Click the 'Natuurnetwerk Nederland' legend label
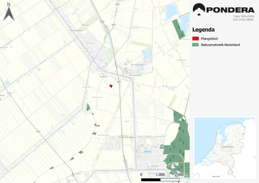Image resolution: width=259 pixels, height=183 pixels. 220,45
